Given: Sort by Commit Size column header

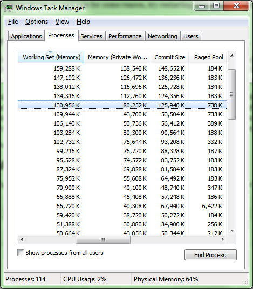Looking at the screenshot, I should tap(169, 57).
